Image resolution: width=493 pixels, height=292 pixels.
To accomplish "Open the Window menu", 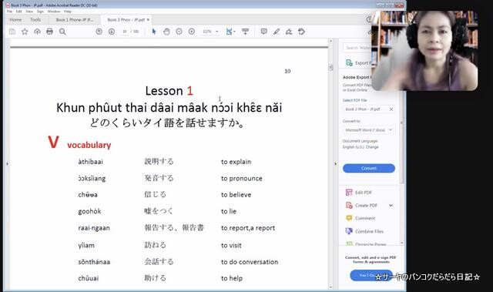I will pos(54,12).
